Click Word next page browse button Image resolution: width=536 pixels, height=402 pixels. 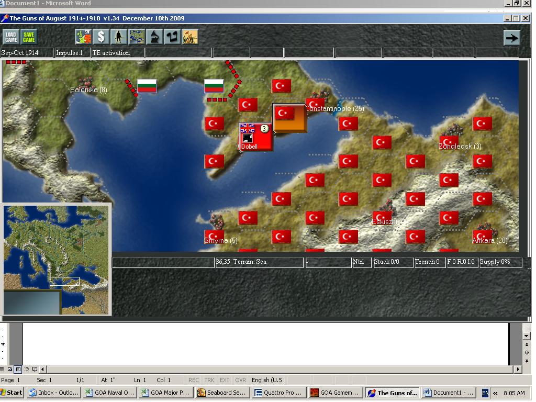pyautogui.click(x=527, y=361)
